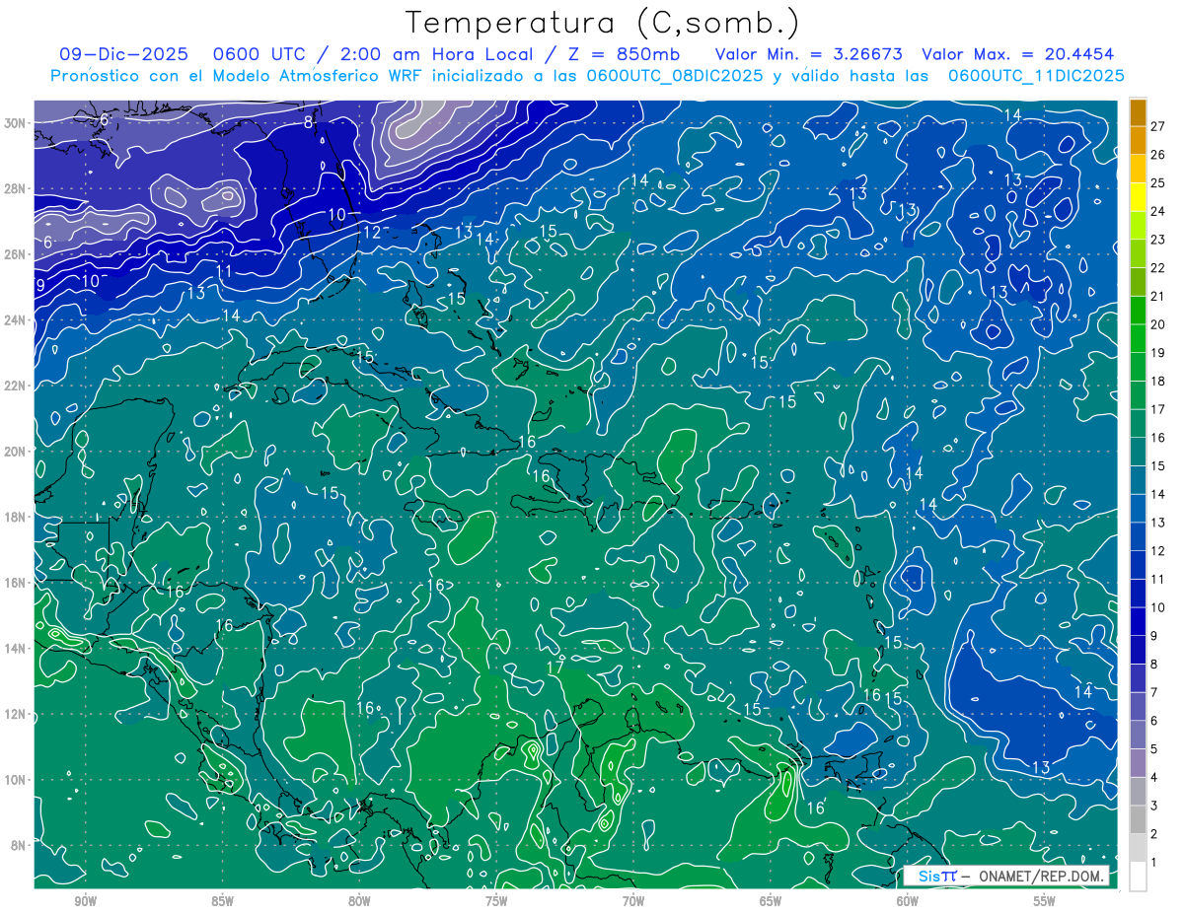Click the colorbar tick label '7'
Screen dimensions: 1184x914
[x=1153, y=692]
